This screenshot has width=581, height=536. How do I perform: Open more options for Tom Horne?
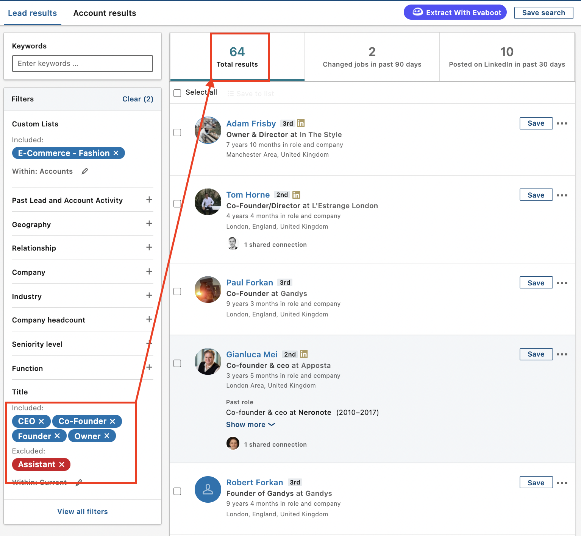(562, 195)
